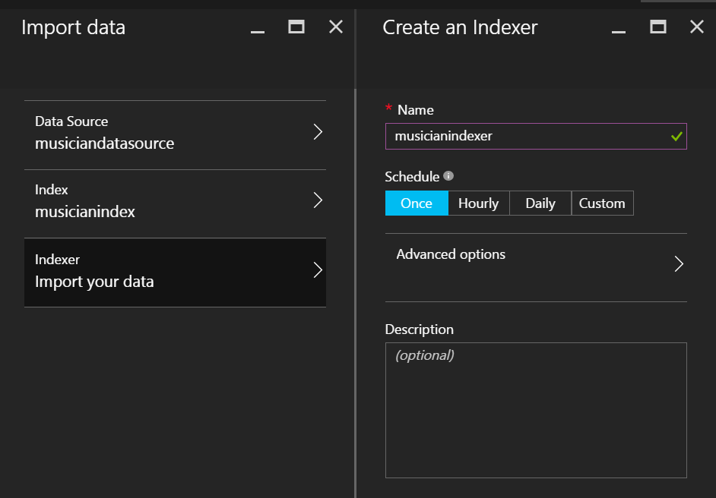Open Data Source row chevron
Viewport: 716px width, 498px height.
click(318, 132)
